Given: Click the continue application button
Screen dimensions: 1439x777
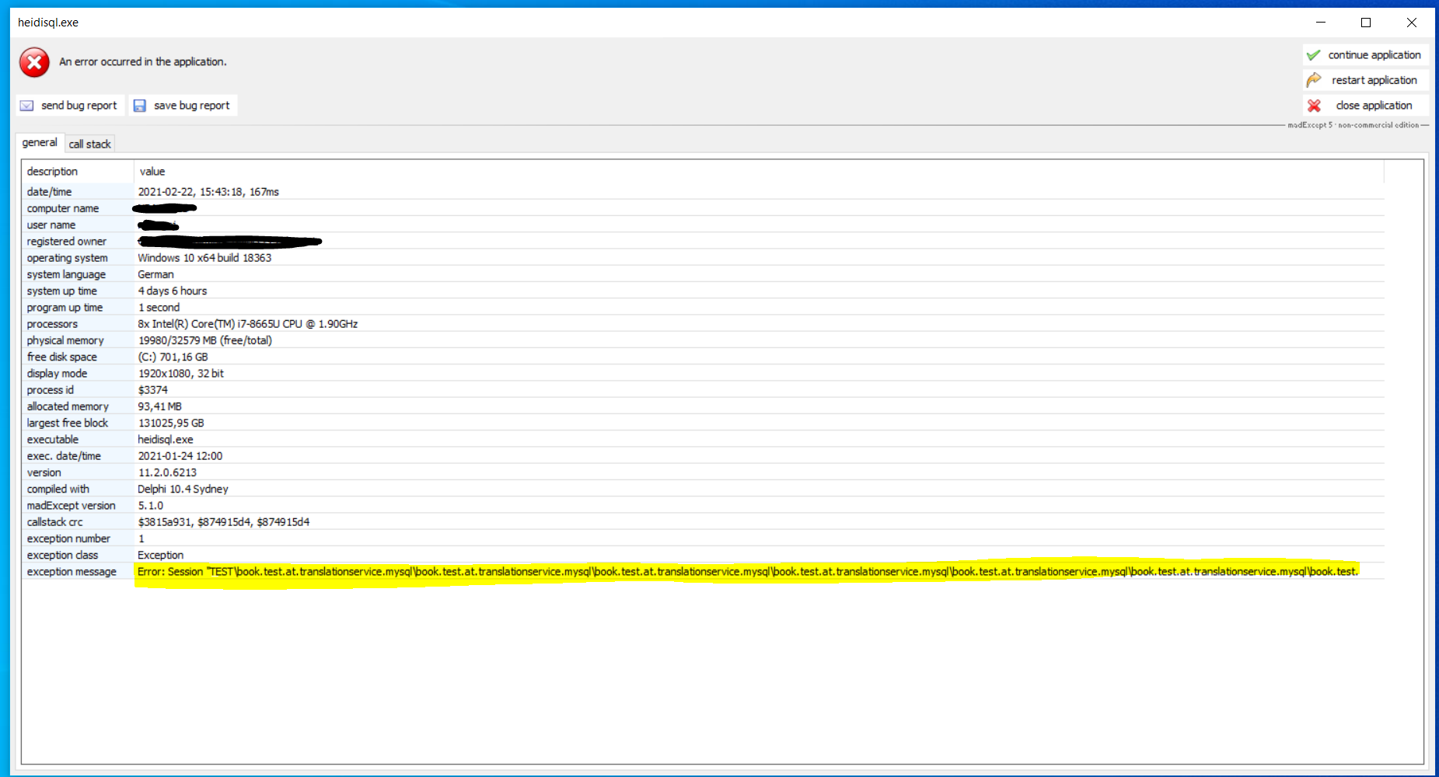Looking at the screenshot, I should [x=1373, y=54].
